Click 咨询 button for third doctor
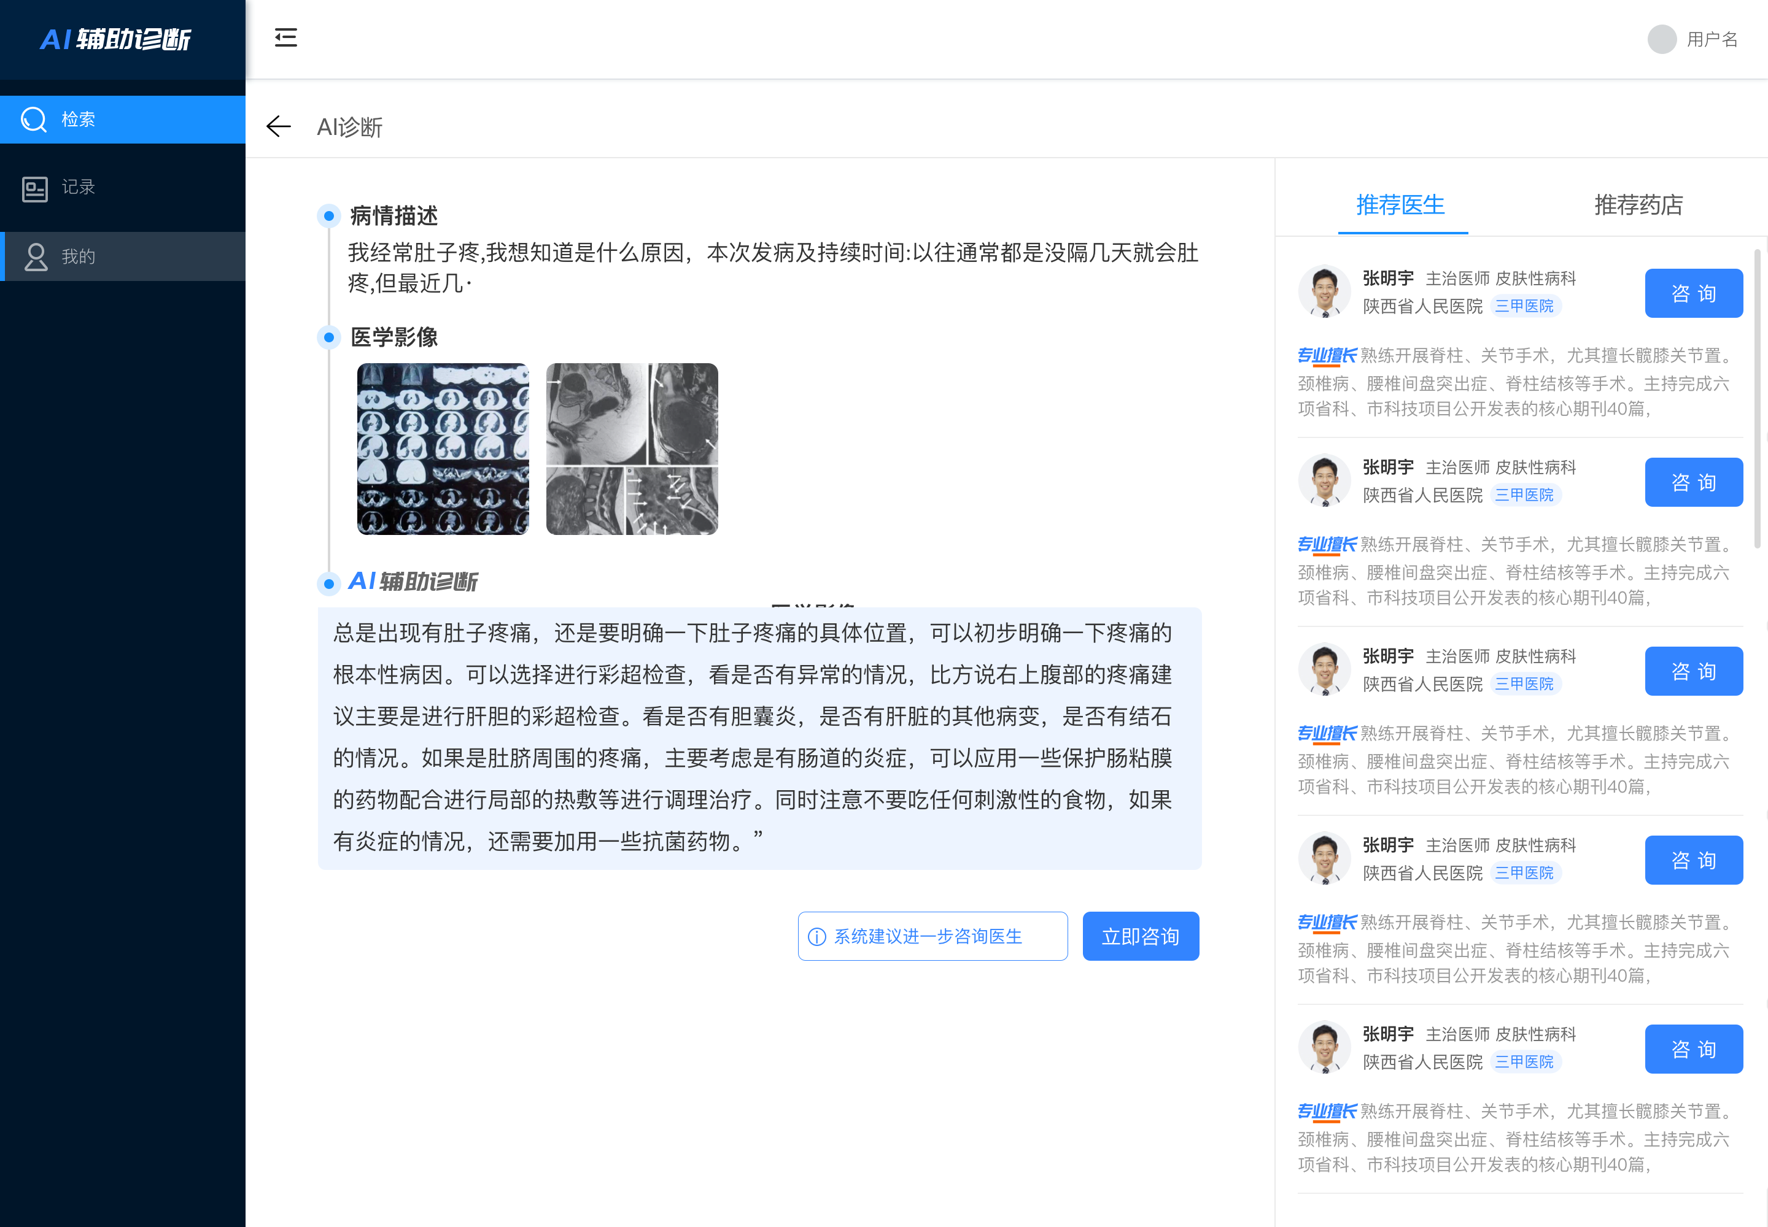Viewport: 1768px width, 1227px height. click(1694, 671)
